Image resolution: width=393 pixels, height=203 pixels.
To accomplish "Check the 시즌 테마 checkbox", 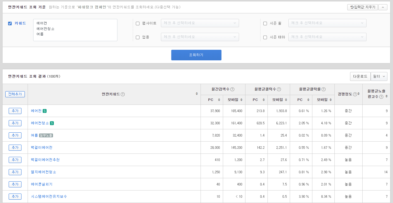I will pyautogui.click(x=265, y=37).
